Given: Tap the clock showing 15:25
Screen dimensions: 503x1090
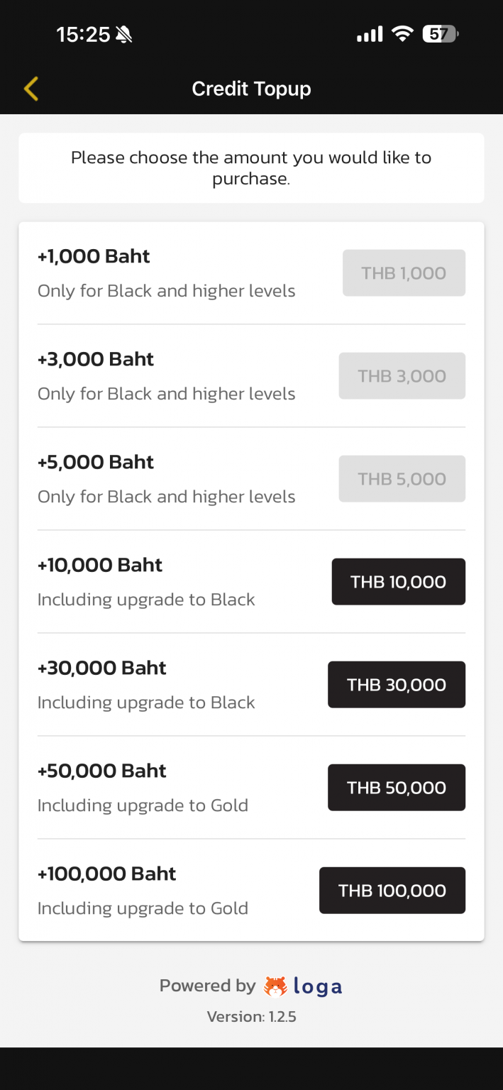Looking at the screenshot, I should 84,33.
